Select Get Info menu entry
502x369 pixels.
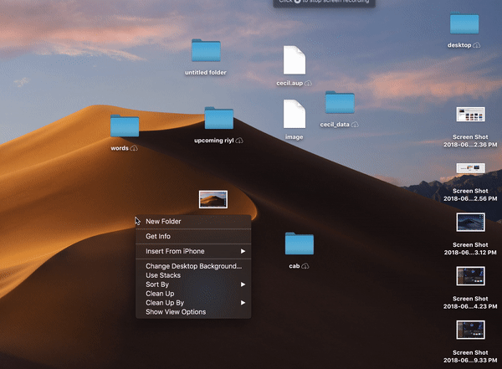pyautogui.click(x=157, y=236)
